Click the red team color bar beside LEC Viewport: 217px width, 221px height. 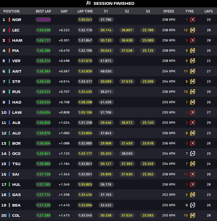point(9,30)
